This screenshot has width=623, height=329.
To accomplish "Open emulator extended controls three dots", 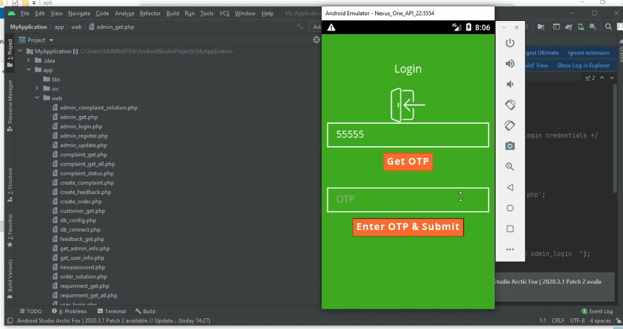I will click(x=509, y=250).
